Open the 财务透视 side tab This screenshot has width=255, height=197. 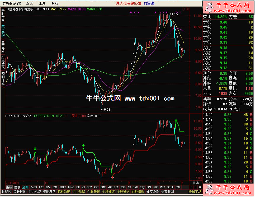(3, 63)
